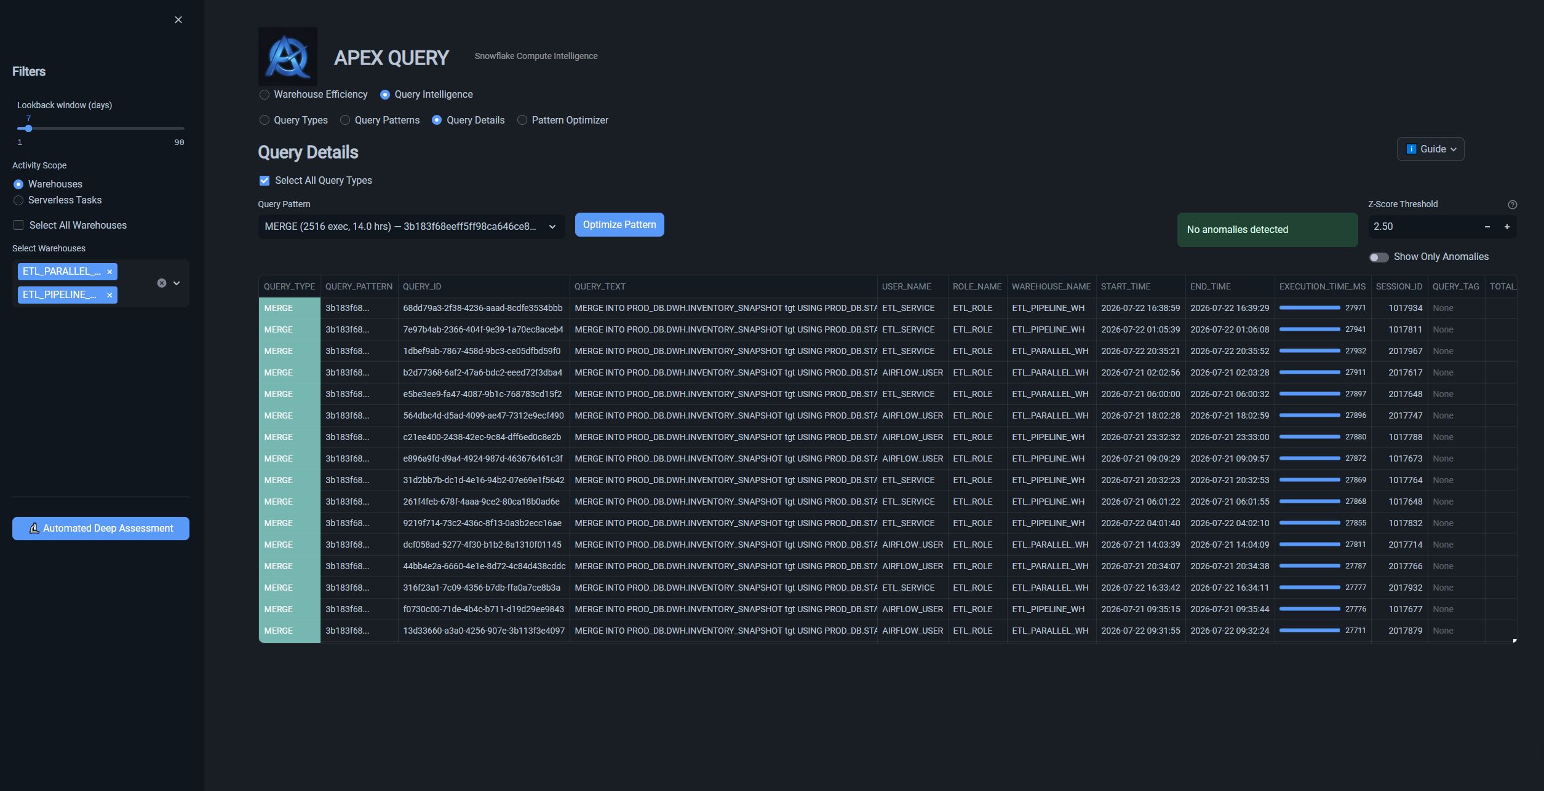Viewport: 1544px width, 791px height.
Task: Decrease Z-Score threshold with minus button
Action: (1487, 227)
